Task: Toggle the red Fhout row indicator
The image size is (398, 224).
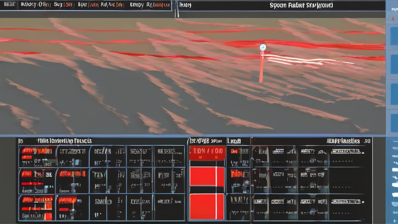Action: coord(238,174)
